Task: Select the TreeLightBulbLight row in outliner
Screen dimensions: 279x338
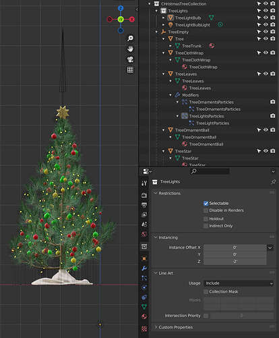Action: tap(193, 25)
